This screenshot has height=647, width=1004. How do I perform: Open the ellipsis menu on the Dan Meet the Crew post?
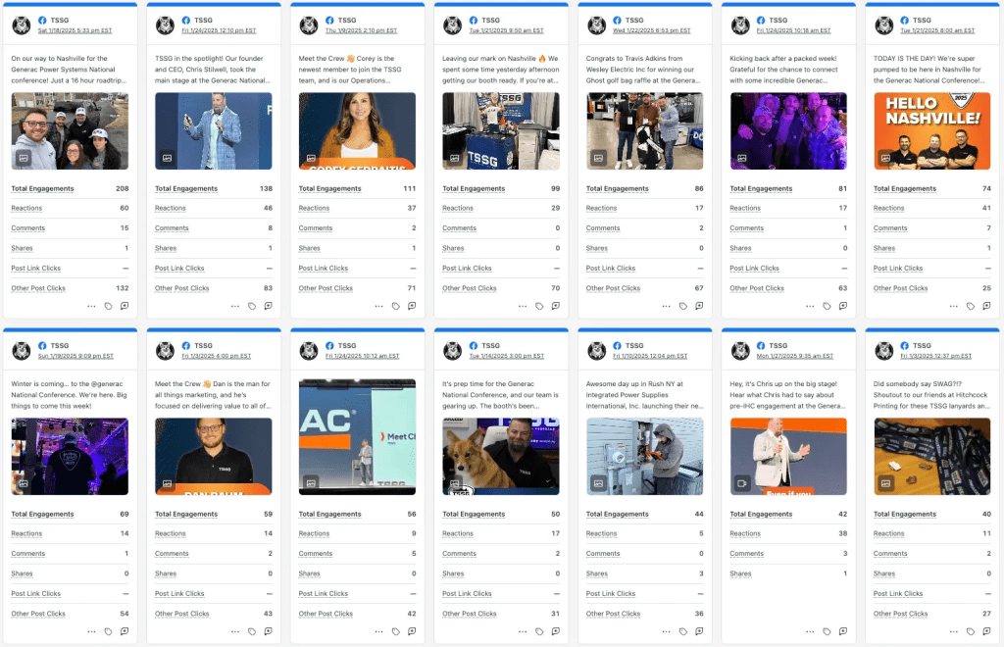tap(235, 631)
